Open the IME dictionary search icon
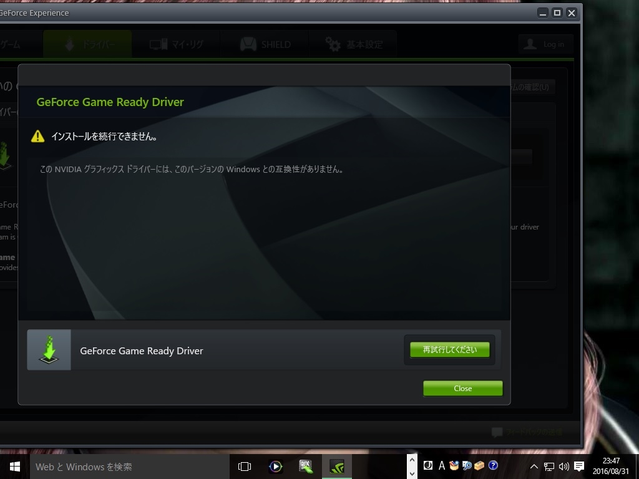The height and width of the screenshot is (479, 639). 467,465
